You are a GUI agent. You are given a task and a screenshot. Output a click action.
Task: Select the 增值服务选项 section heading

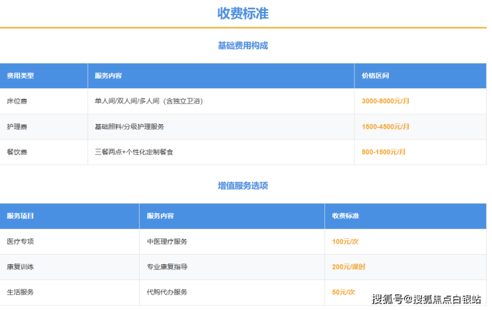[x=243, y=186]
